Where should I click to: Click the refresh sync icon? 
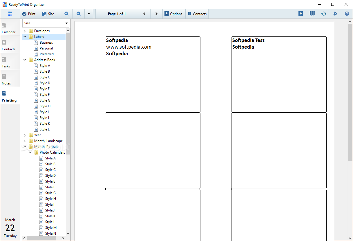[324, 14]
